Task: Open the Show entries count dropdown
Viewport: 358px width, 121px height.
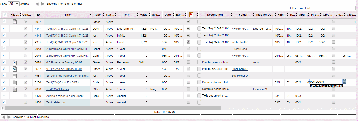Action: pos(14,4)
